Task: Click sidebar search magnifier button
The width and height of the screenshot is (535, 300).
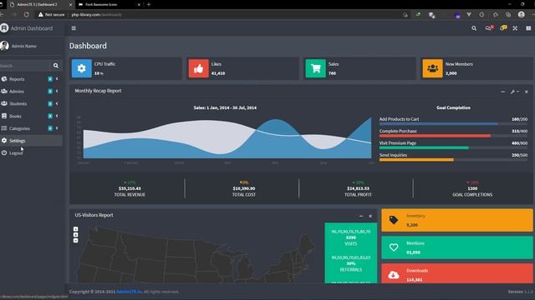Action: [x=56, y=66]
